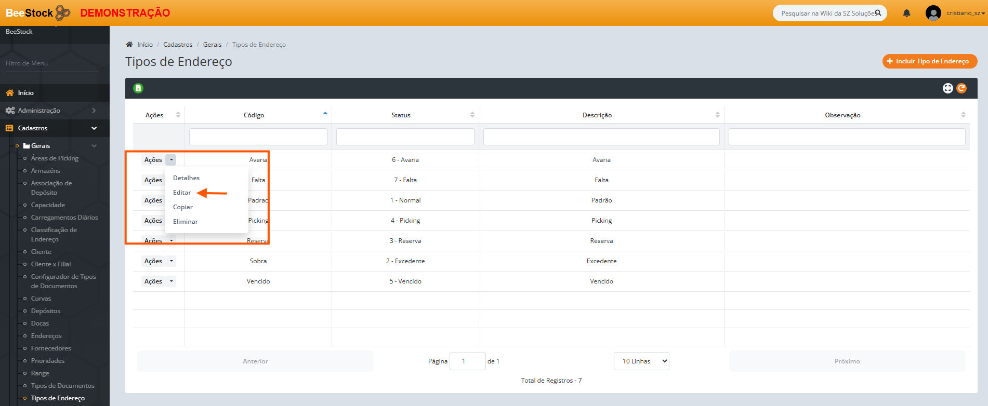Click the orange refresh table icon
The image size is (988, 406).
click(961, 88)
